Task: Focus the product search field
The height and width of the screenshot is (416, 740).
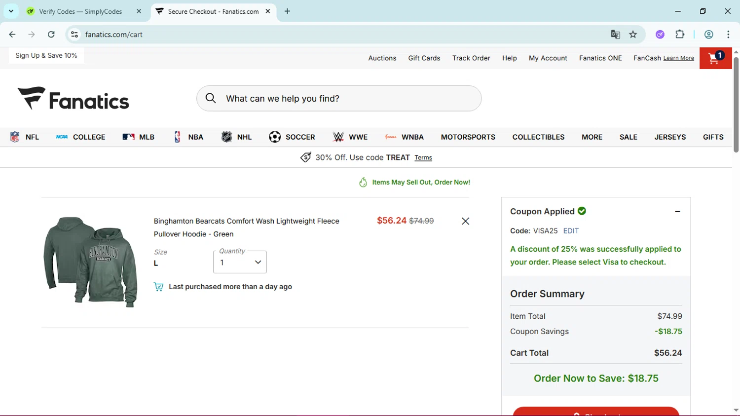Action: tap(339, 98)
